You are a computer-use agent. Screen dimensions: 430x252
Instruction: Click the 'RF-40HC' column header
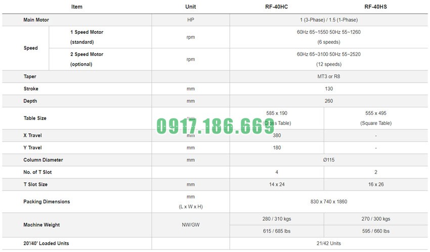click(276, 7)
